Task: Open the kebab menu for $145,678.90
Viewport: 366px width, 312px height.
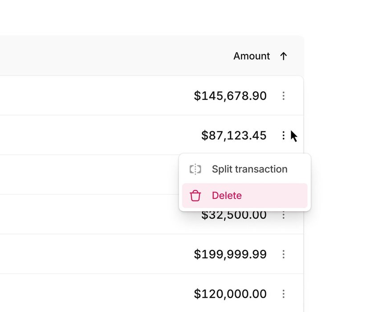Action: point(283,96)
